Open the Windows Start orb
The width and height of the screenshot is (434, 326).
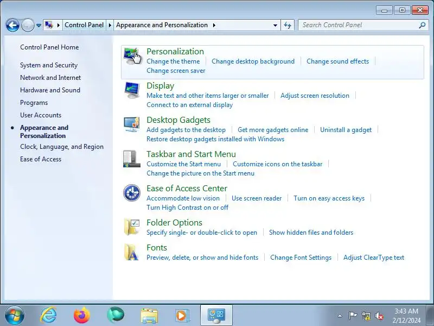[x=15, y=315]
